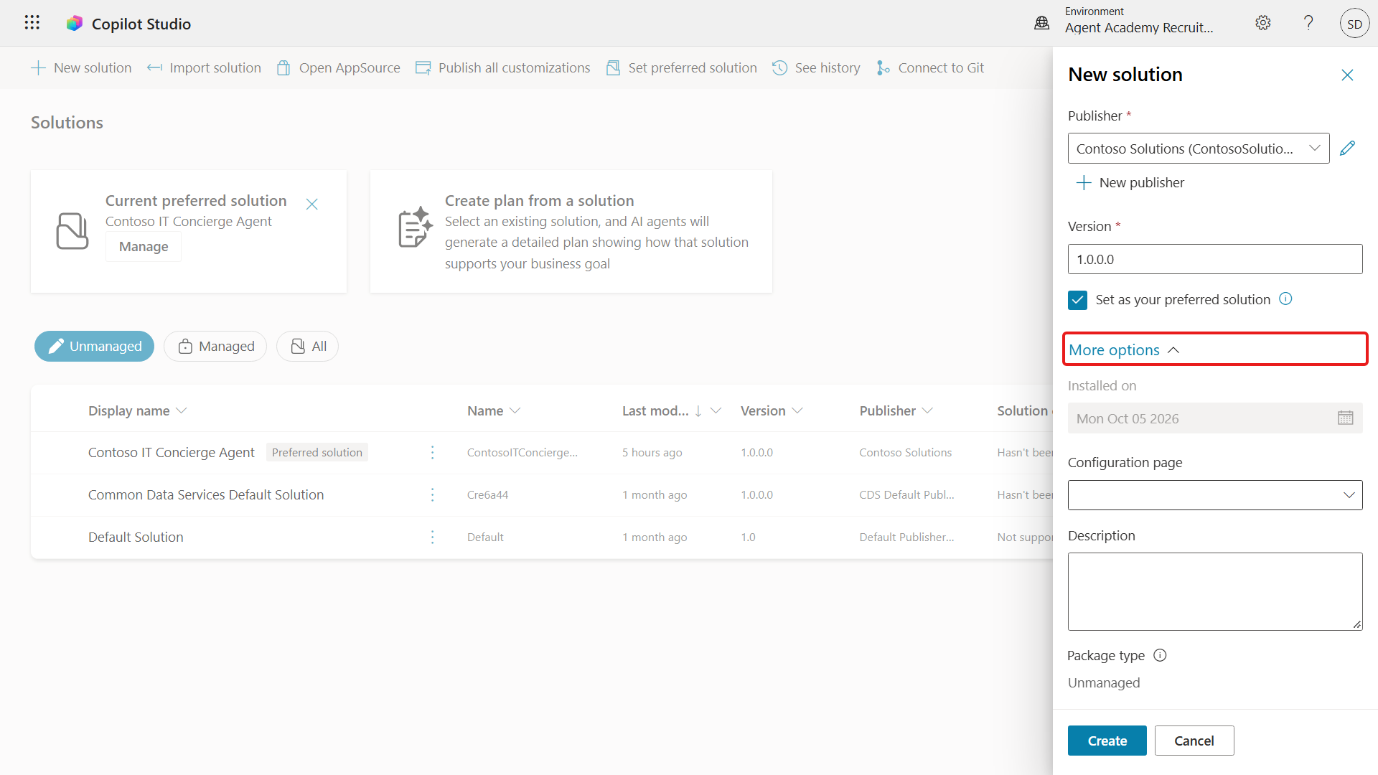Close the New solution panel

click(x=1347, y=75)
